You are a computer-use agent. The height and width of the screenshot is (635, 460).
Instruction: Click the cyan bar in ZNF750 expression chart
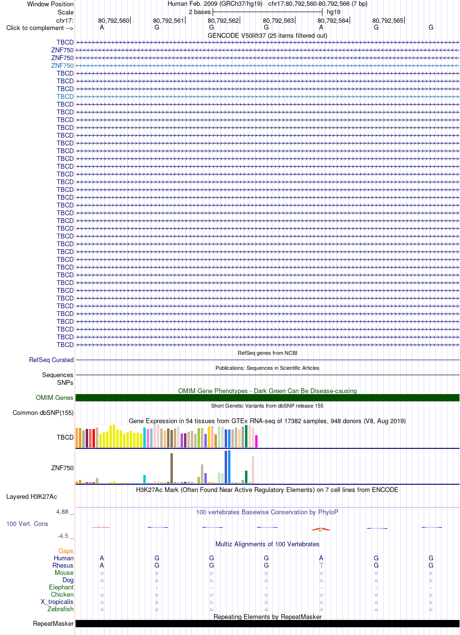point(144,479)
